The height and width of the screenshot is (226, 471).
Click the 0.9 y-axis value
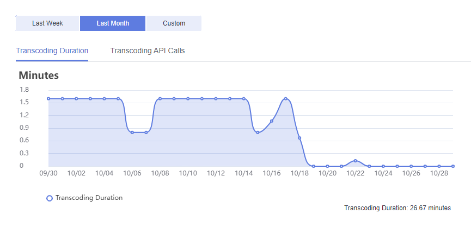coord(24,128)
